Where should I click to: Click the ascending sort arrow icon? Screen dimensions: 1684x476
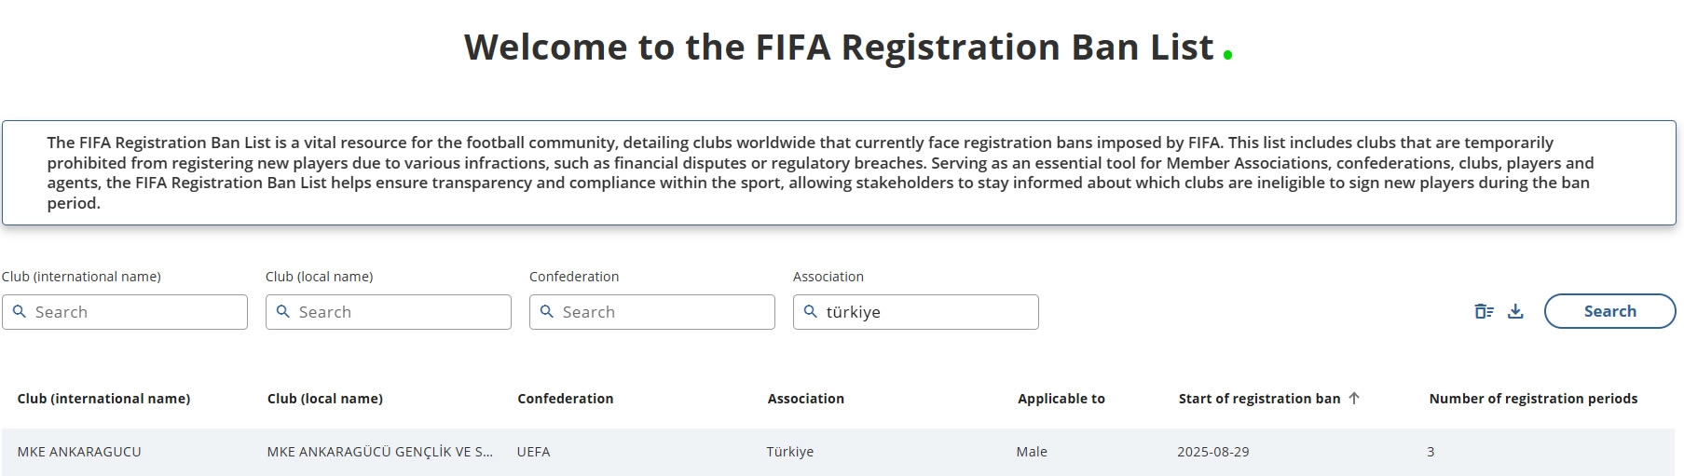[1354, 399]
